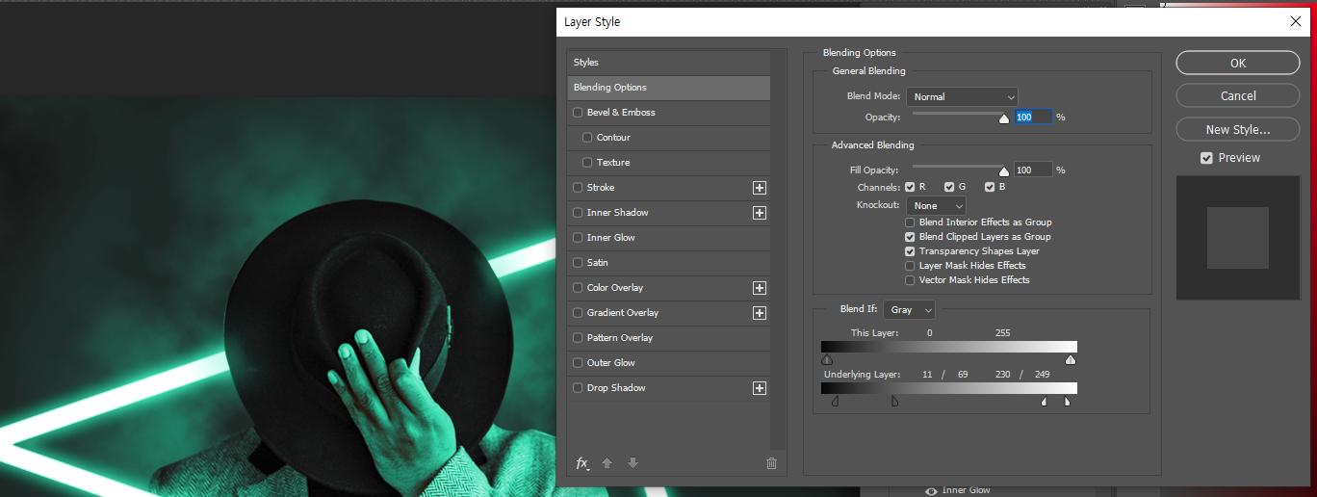Click Underlying Layer rightmost white split handle
Viewport: 1317px width, 497px height.
[1067, 402]
